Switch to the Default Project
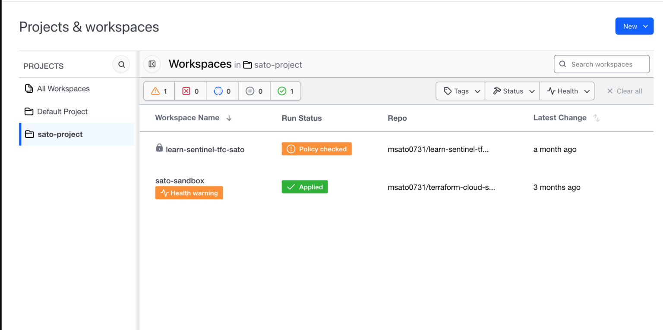Screen dimensions: 663x330 click(x=61, y=111)
